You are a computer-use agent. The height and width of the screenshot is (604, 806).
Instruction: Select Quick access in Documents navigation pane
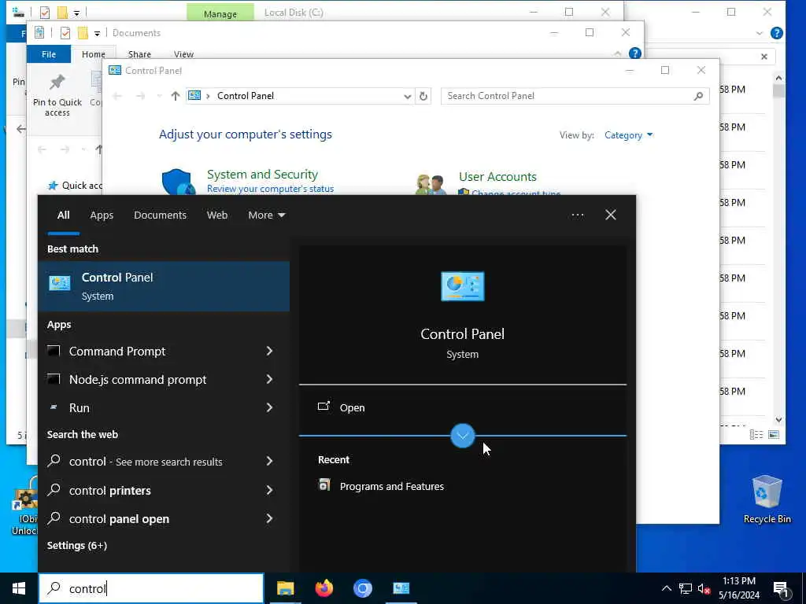(x=75, y=186)
